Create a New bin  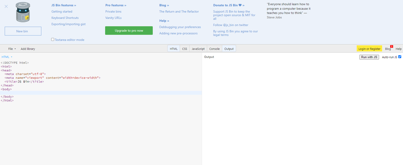pyautogui.click(x=23, y=31)
